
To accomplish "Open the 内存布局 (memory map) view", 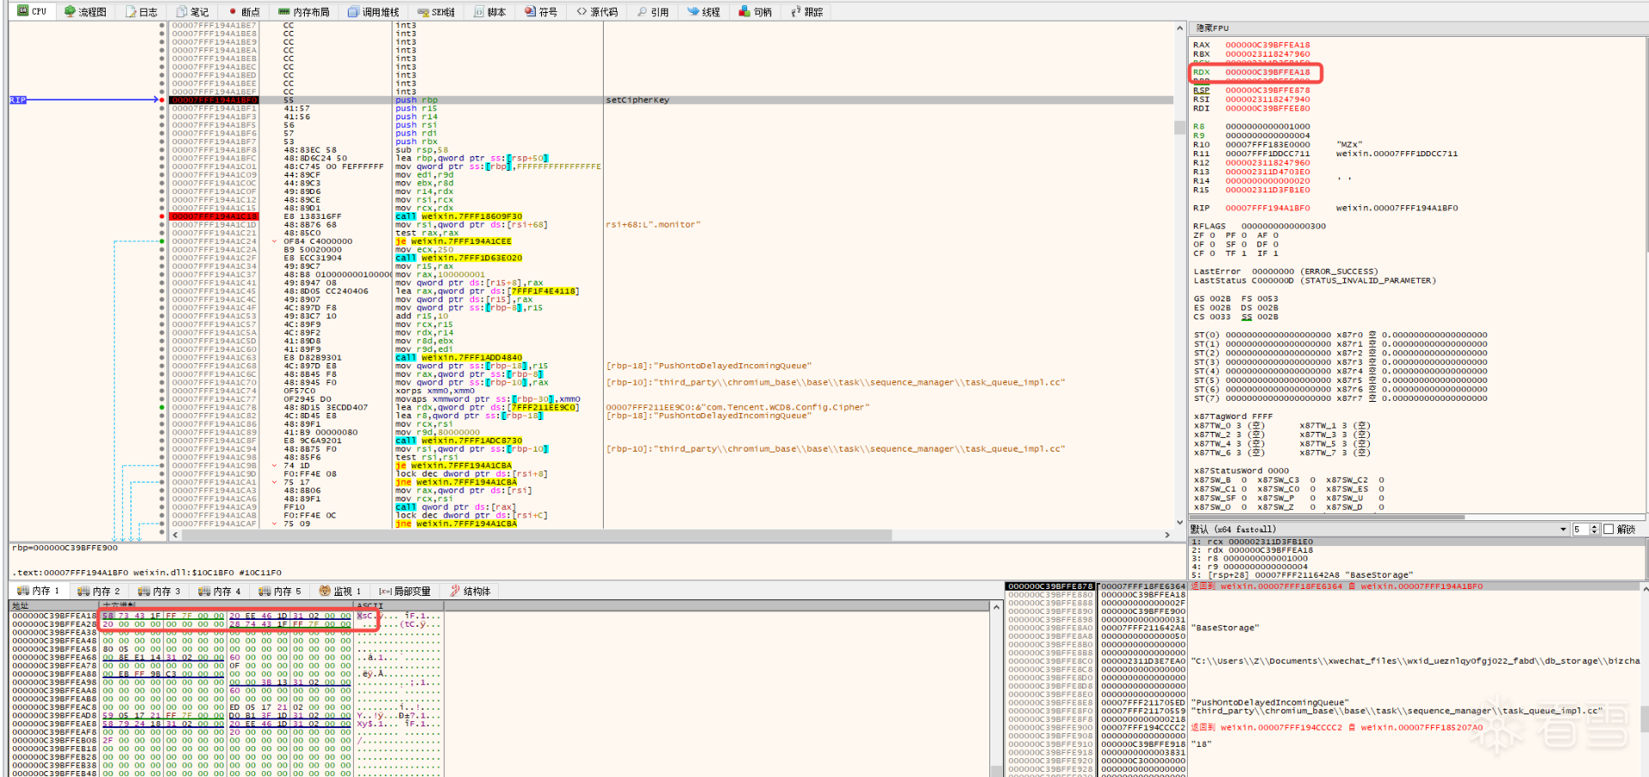I will (x=304, y=12).
